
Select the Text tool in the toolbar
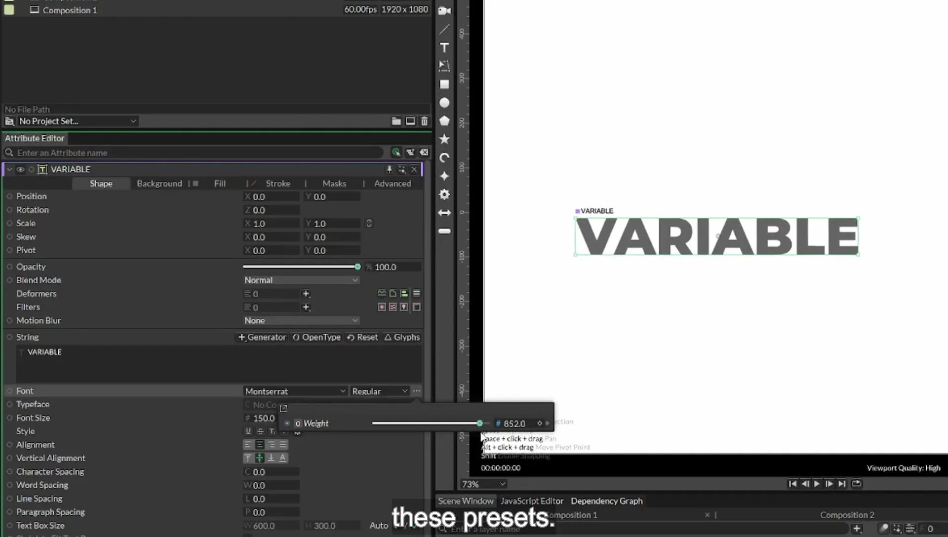[x=444, y=47]
